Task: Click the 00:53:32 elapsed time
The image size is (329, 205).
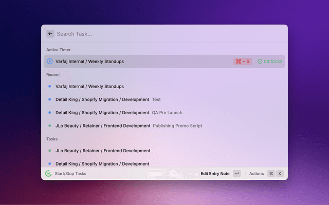Action: [x=273, y=61]
